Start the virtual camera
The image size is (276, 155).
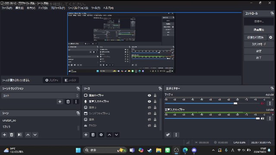coord(255,37)
